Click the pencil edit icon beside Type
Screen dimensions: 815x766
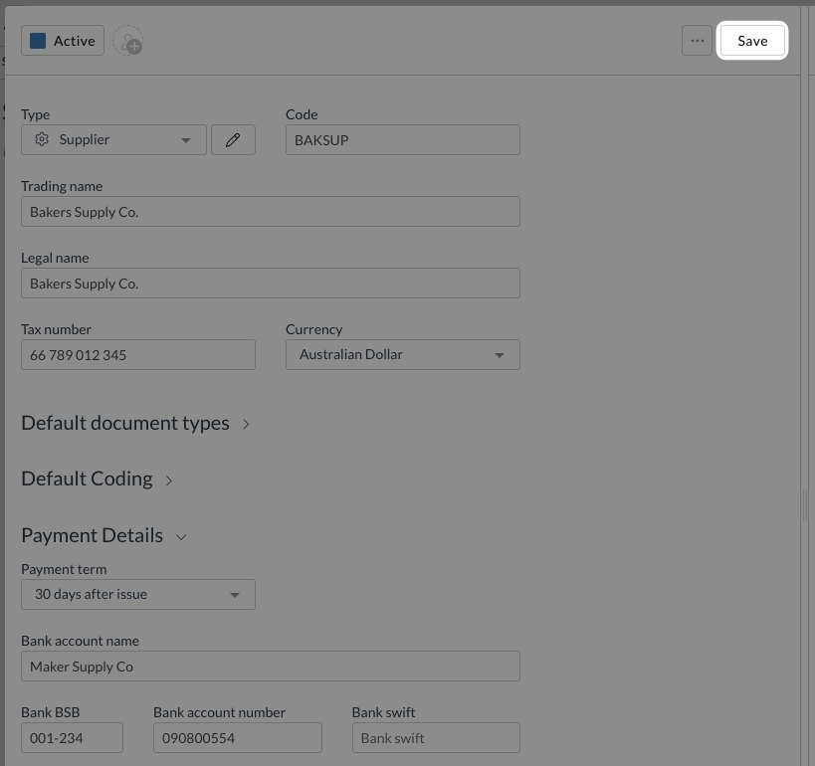(233, 140)
